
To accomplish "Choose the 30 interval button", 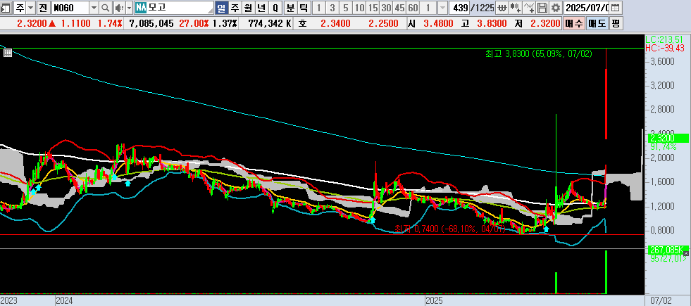I will pyautogui.click(x=387, y=8).
